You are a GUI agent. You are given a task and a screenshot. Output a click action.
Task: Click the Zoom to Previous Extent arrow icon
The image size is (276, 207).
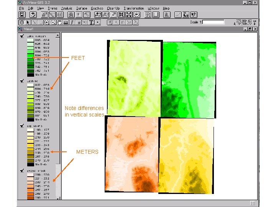coord(136,15)
